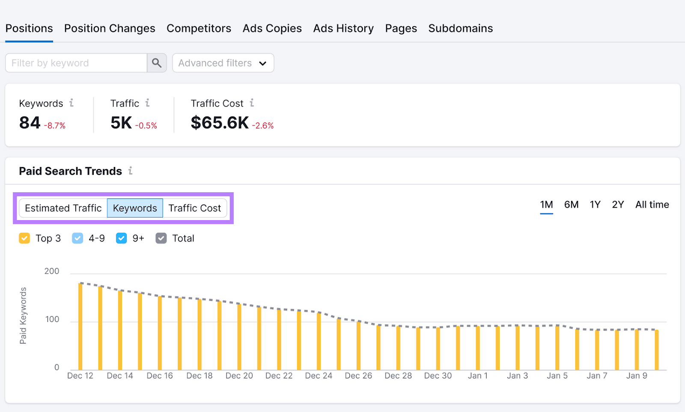
Task: Click the -0.5% traffic change
Action: click(x=146, y=125)
